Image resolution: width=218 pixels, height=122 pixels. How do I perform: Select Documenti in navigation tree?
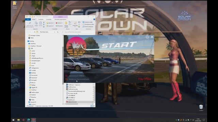point(33,75)
